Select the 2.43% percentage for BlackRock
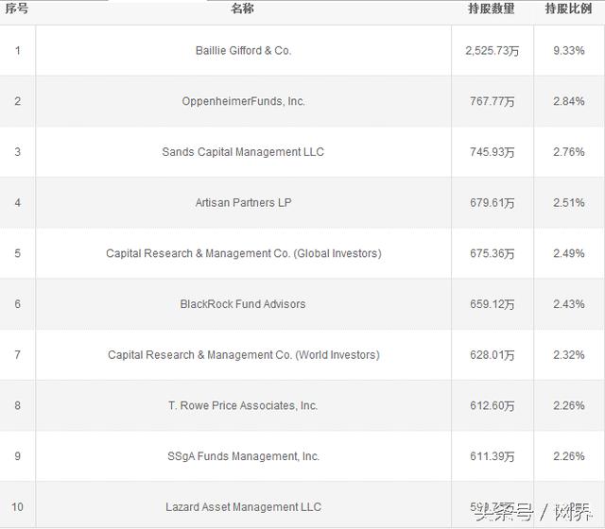 click(568, 304)
